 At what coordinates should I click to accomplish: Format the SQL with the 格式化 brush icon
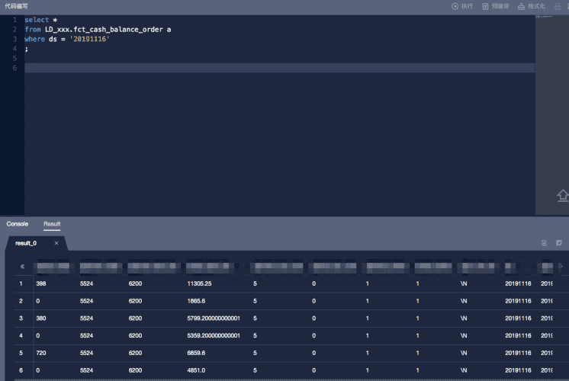click(521, 6)
